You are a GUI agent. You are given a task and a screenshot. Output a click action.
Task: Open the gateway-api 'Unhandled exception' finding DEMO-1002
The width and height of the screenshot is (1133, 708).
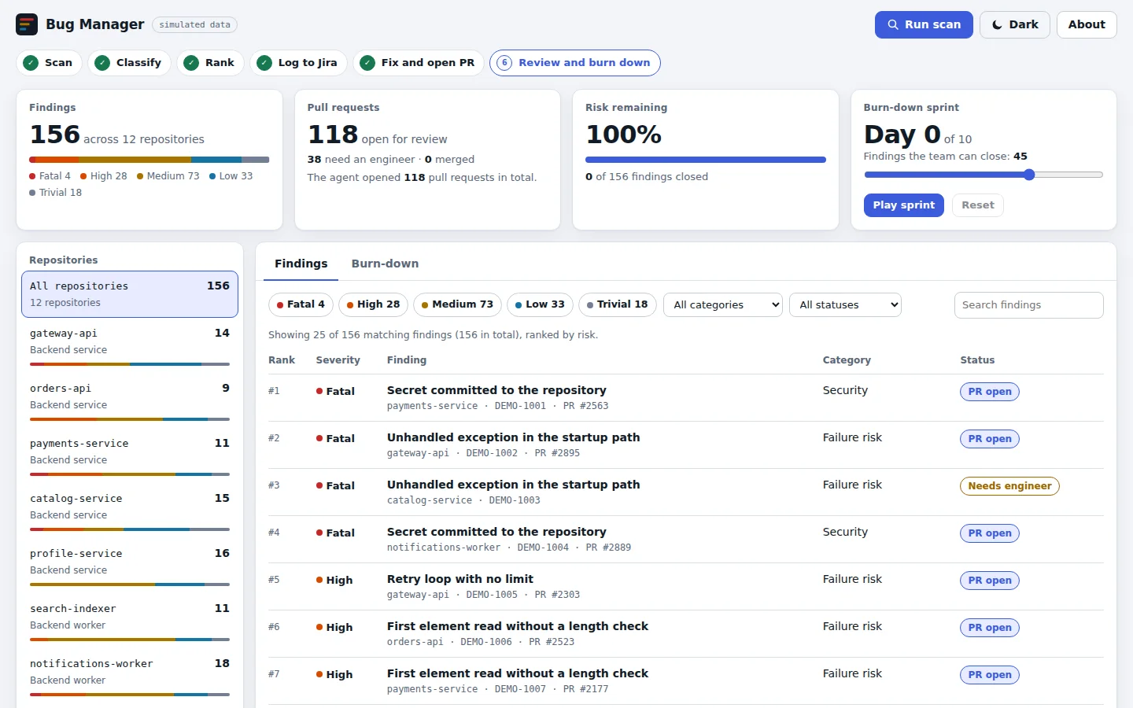[x=513, y=437]
